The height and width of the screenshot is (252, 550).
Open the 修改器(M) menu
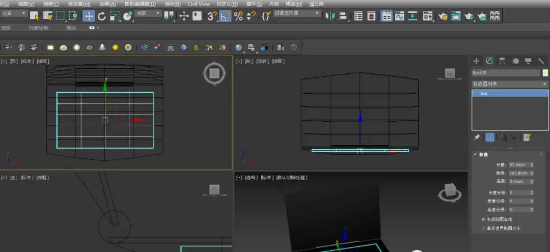pyautogui.click(x=79, y=4)
